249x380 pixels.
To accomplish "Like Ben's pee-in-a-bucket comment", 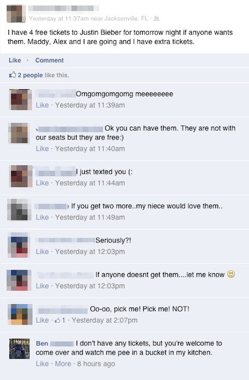I will 42,364.
